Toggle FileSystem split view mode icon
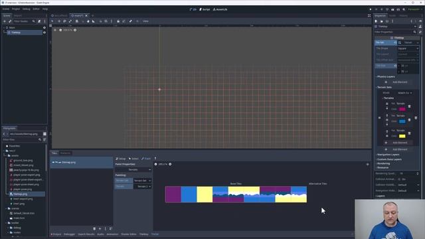Screen dimensions: 425x239 [44, 134]
